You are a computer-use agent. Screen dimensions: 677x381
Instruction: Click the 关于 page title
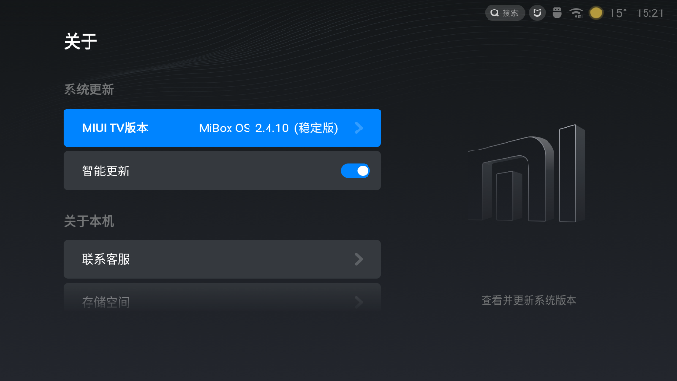[80, 41]
